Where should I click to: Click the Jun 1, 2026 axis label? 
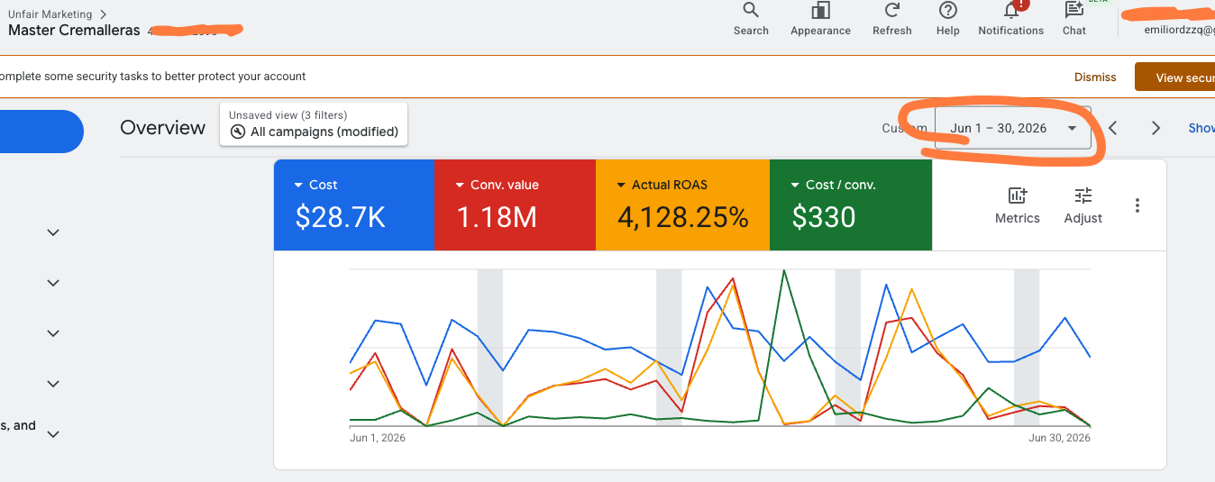click(x=378, y=438)
